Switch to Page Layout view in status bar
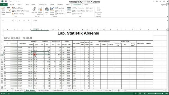 [140, 93]
